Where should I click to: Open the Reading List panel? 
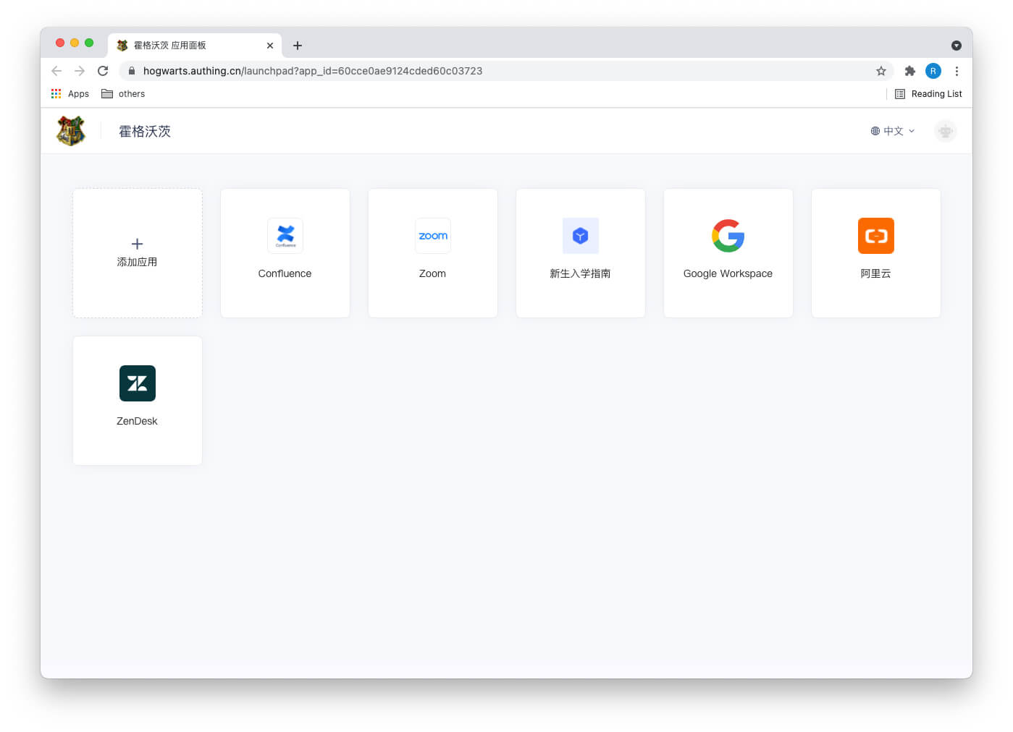(x=928, y=94)
